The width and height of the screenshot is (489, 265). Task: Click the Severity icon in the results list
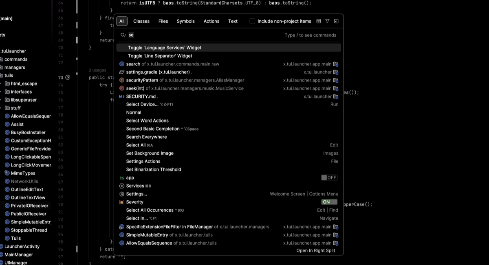point(121,202)
